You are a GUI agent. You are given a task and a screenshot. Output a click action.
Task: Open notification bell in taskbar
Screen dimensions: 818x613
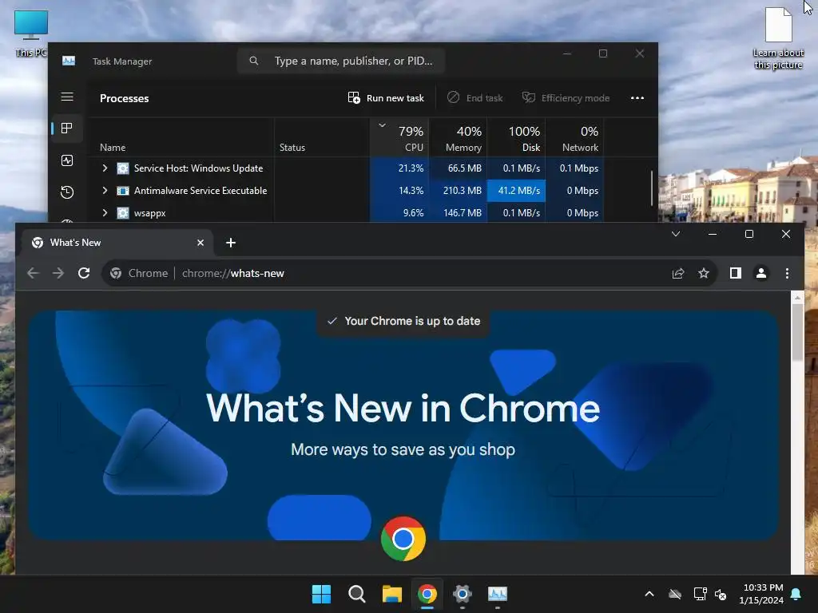pos(796,594)
